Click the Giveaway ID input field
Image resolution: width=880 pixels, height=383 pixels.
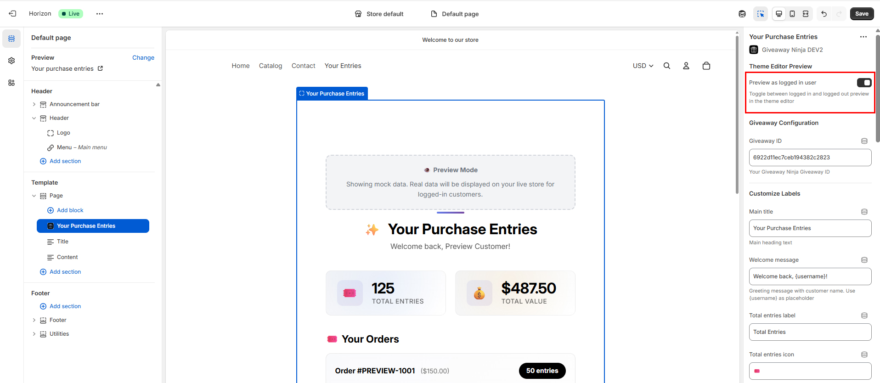point(810,158)
